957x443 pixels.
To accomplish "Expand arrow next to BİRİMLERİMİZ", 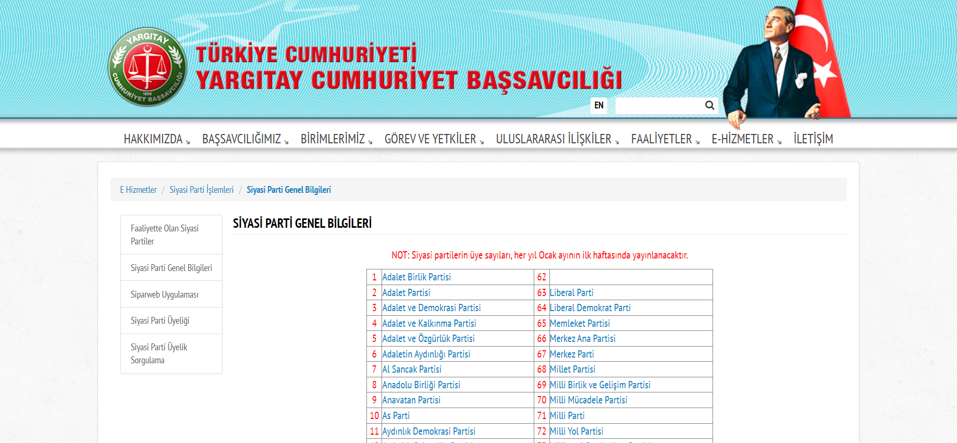I will pos(370,142).
